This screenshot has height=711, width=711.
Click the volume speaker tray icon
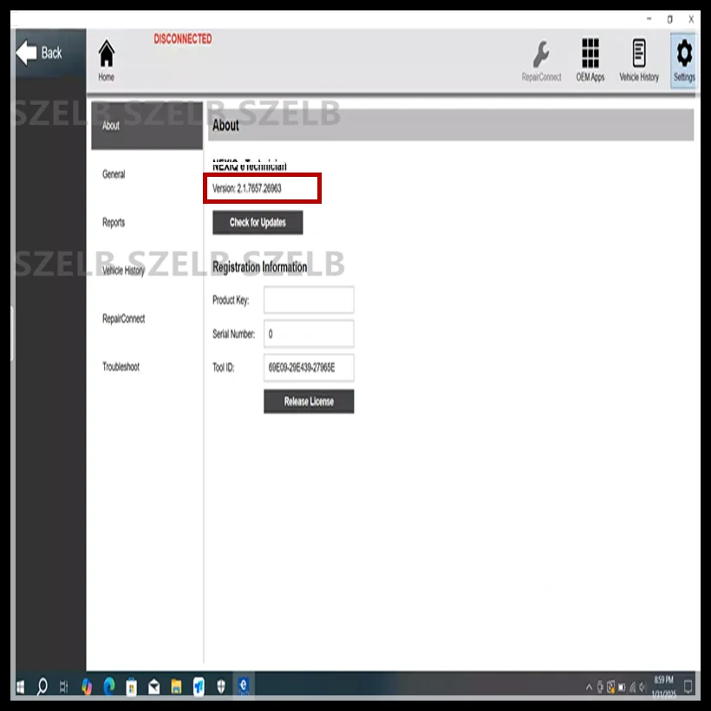point(643,688)
